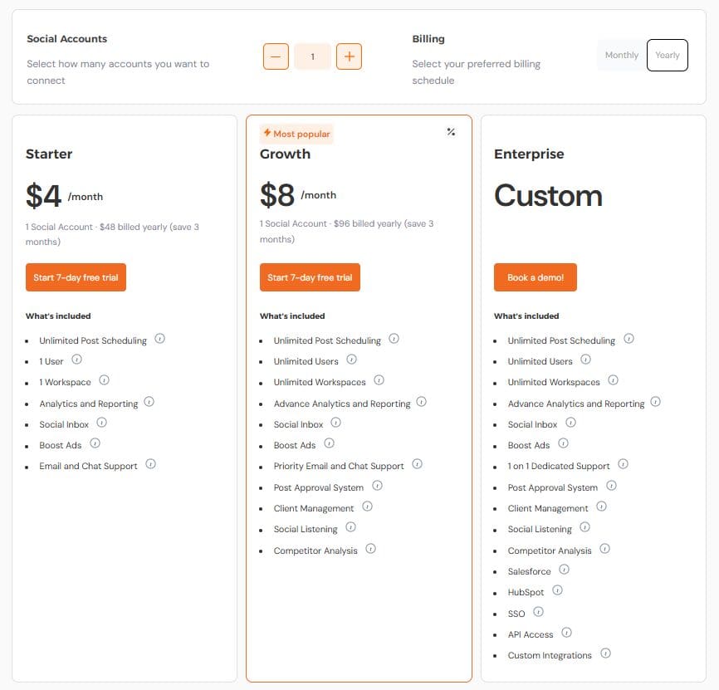Click the percent discount icon on Growth card
The width and height of the screenshot is (719, 690).
click(x=452, y=131)
